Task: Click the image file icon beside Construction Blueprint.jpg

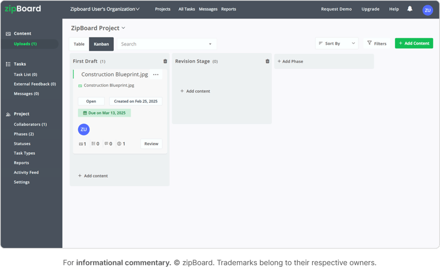Action: [80, 86]
